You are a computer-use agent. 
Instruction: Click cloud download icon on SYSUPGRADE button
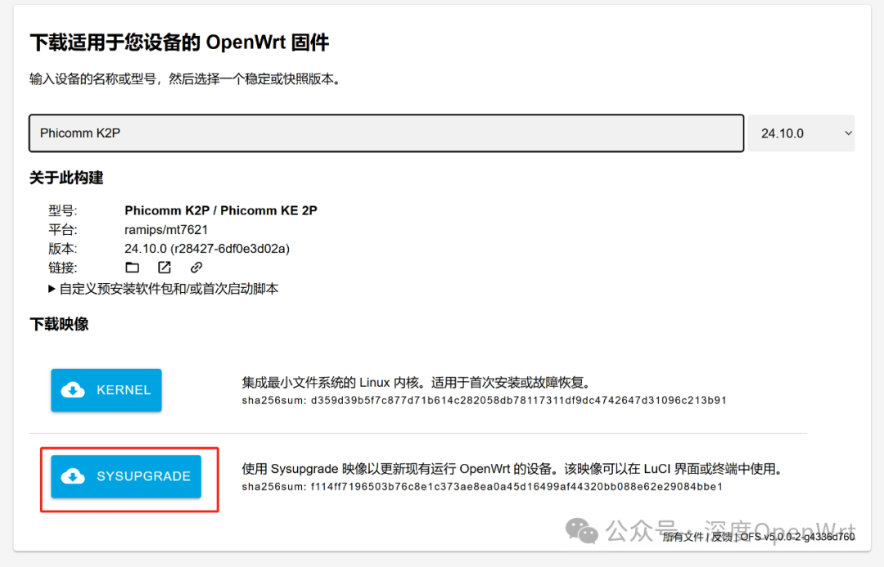(74, 476)
